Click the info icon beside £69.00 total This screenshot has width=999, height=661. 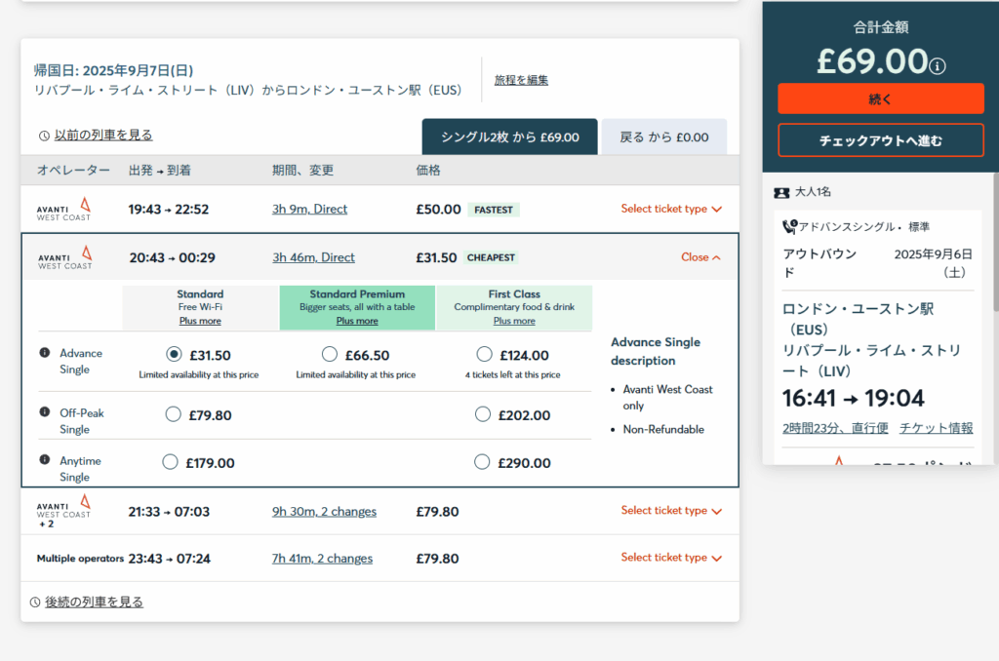point(938,66)
